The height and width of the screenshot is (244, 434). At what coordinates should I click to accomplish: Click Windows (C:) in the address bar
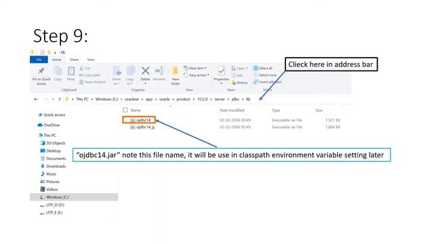[x=106, y=99]
